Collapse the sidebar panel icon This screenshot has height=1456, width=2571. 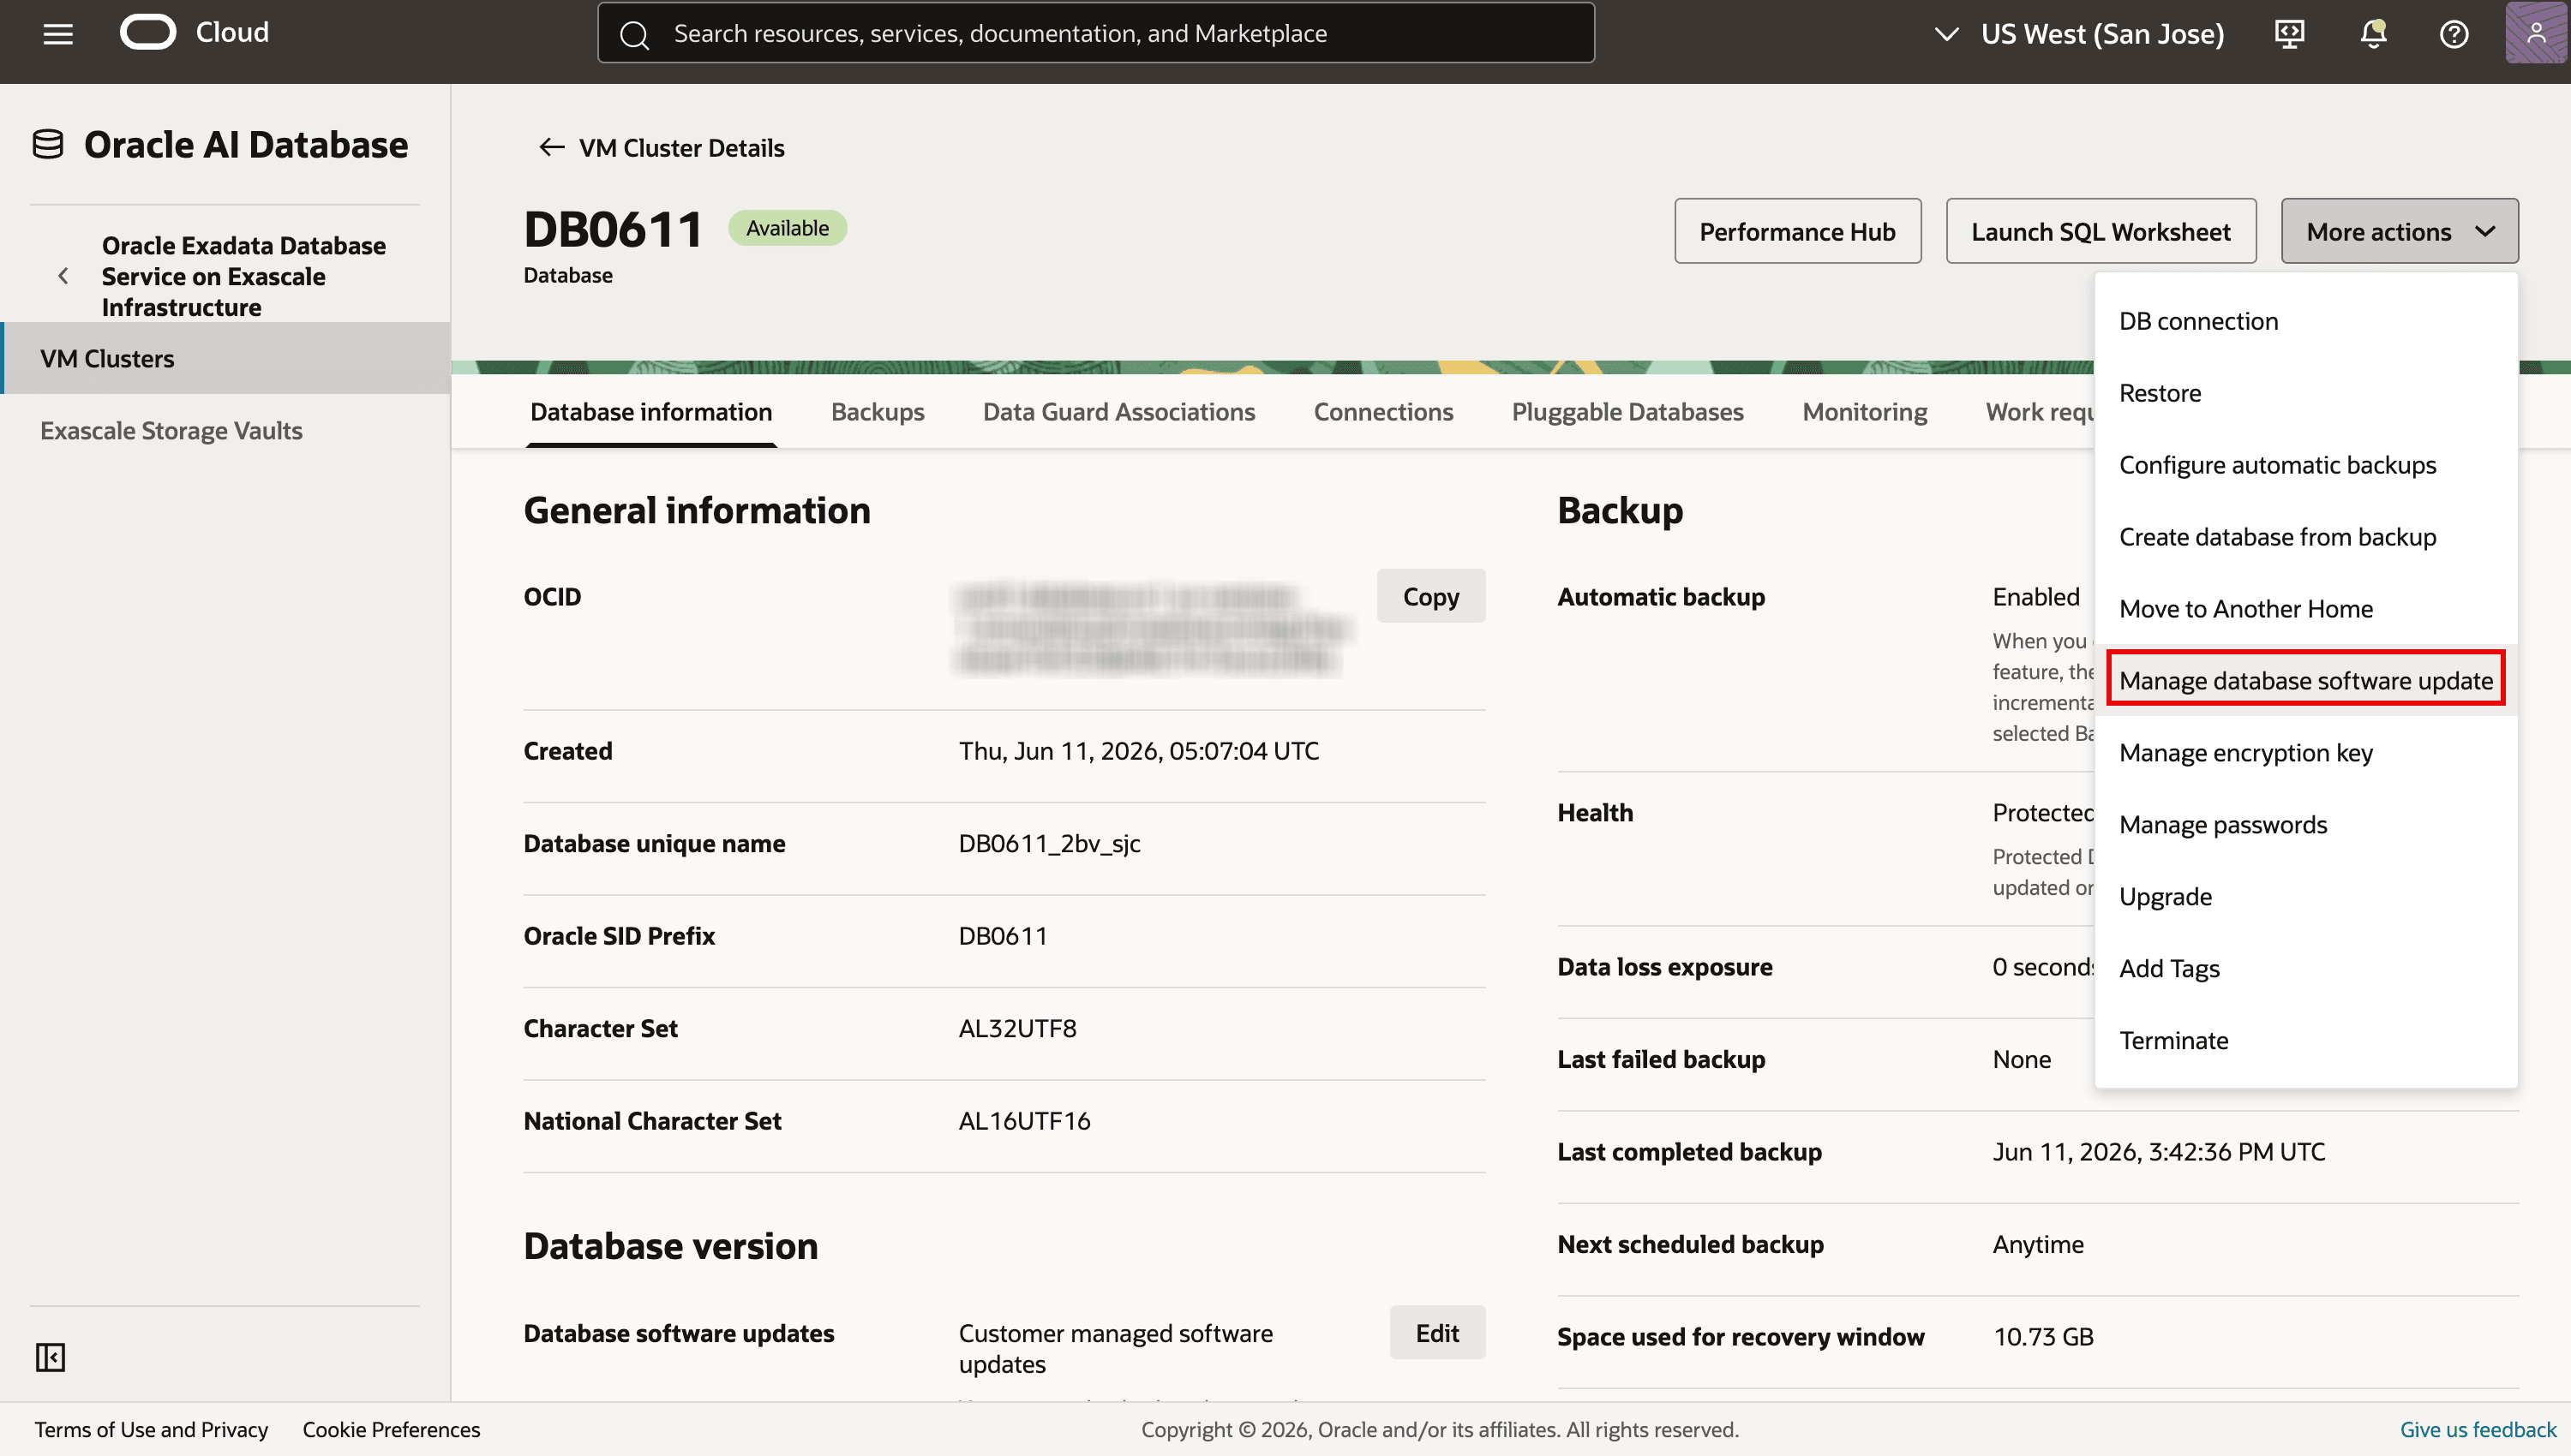coord(50,1357)
